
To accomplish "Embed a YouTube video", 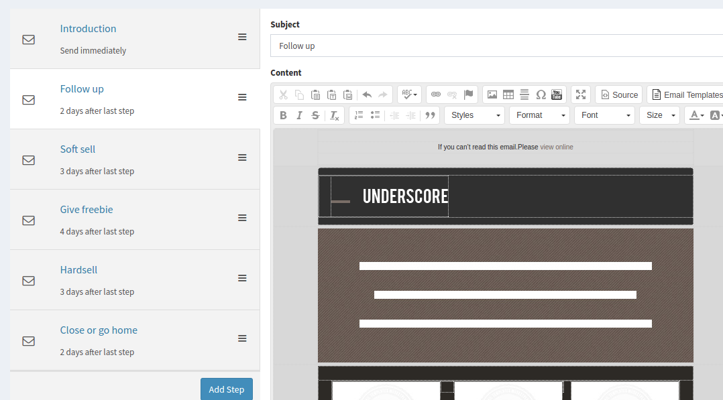I will pyautogui.click(x=557, y=94).
